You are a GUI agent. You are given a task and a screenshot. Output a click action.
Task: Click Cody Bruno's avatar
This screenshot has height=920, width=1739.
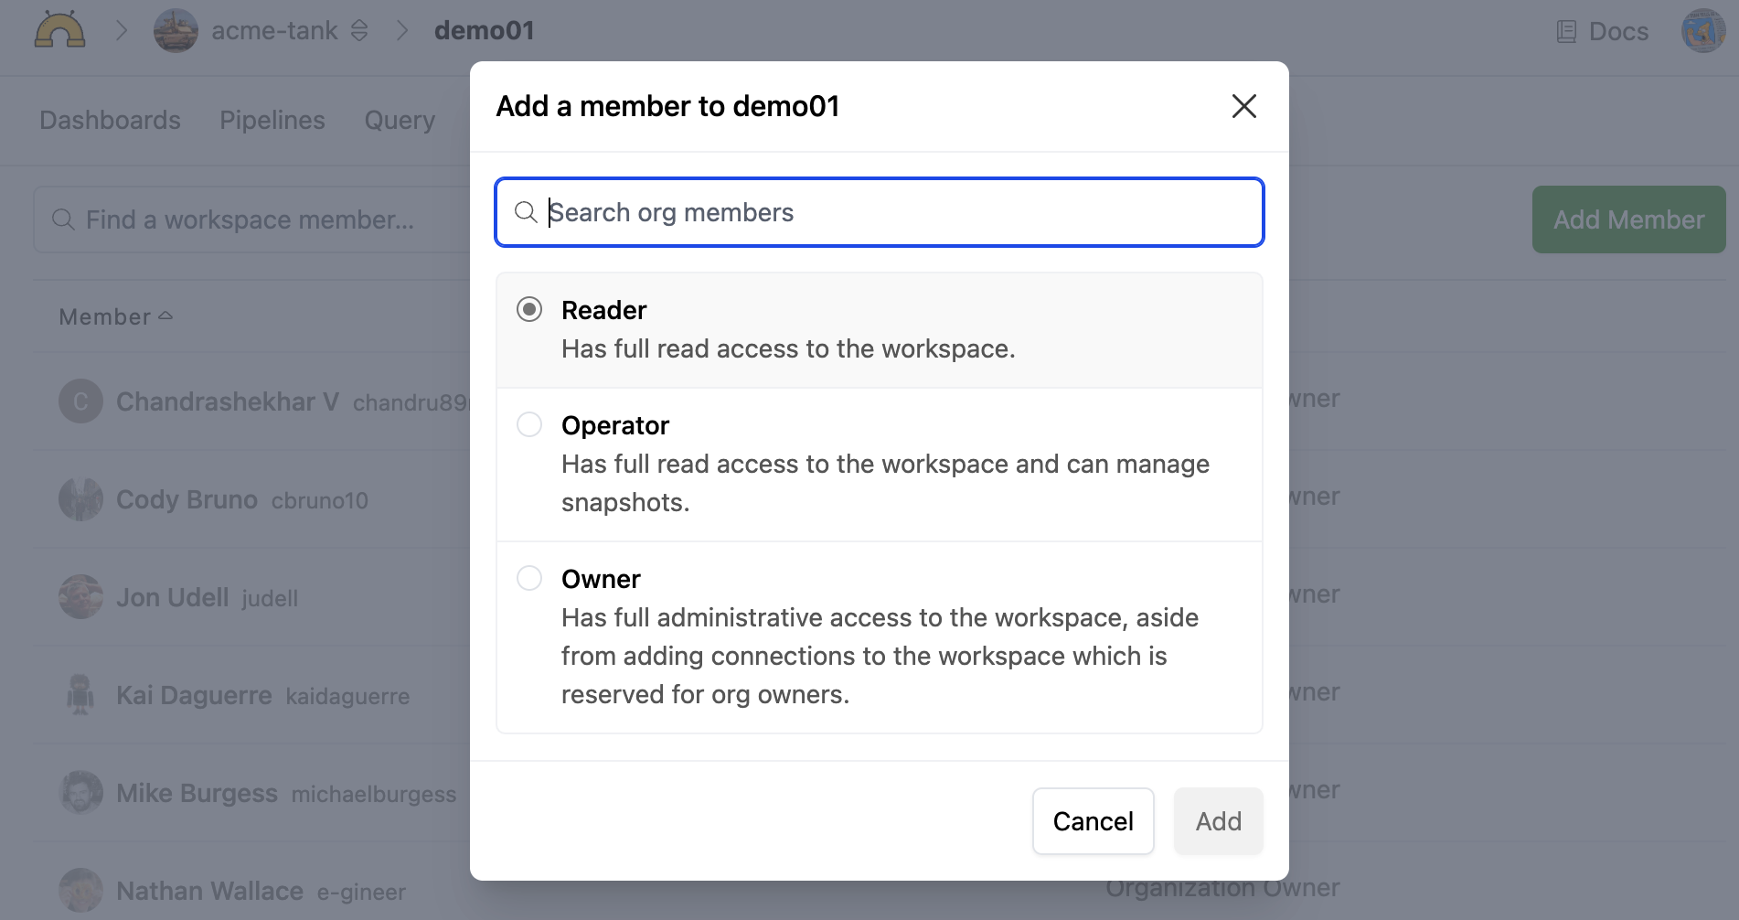tap(80, 499)
